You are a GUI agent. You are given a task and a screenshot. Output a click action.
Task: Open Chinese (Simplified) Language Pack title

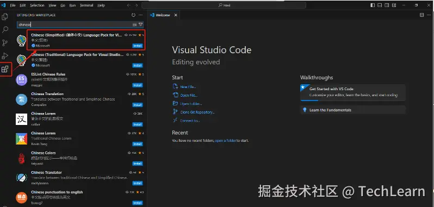click(x=76, y=35)
